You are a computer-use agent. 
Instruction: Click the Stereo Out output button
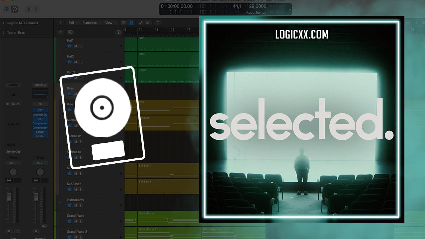13,152
